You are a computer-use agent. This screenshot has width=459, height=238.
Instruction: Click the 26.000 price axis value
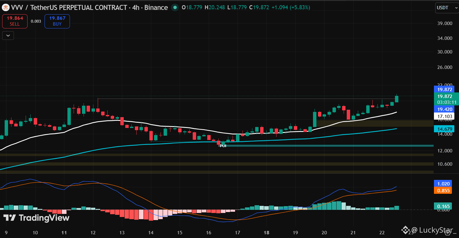pyautogui.click(x=445, y=67)
